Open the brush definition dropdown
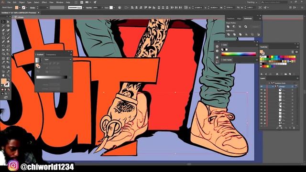 click(x=83, y=8)
